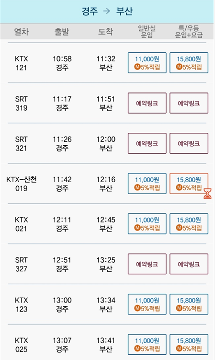Select KTX 025 standard fare 11,000원
The width and height of the screenshot is (215, 360).
tap(147, 345)
